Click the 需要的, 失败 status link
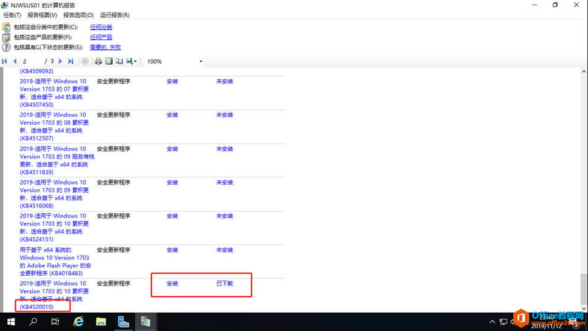The width and height of the screenshot is (588, 331). tap(106, 47)
